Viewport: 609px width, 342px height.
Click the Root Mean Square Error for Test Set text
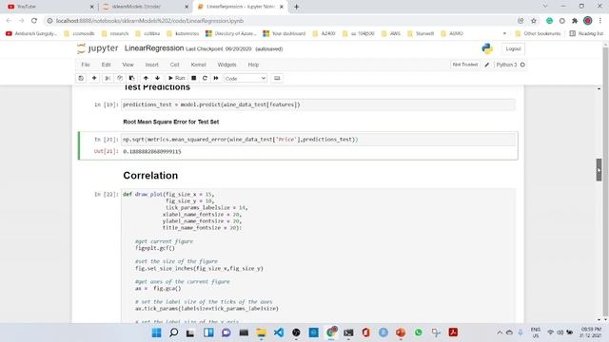pyautogui.click(x=171, y=122)
